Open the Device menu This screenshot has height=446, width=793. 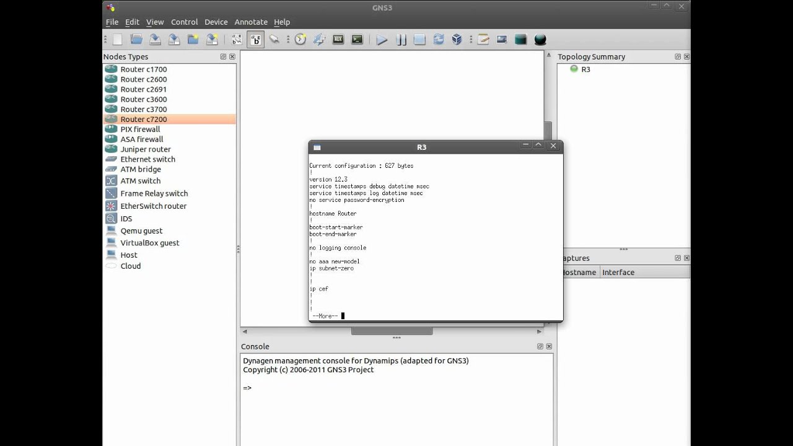[x=216, y=22]
